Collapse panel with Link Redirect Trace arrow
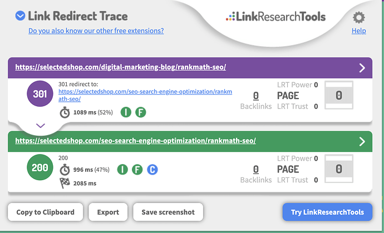Screen dimensions: 384x233 coord(21,16)
